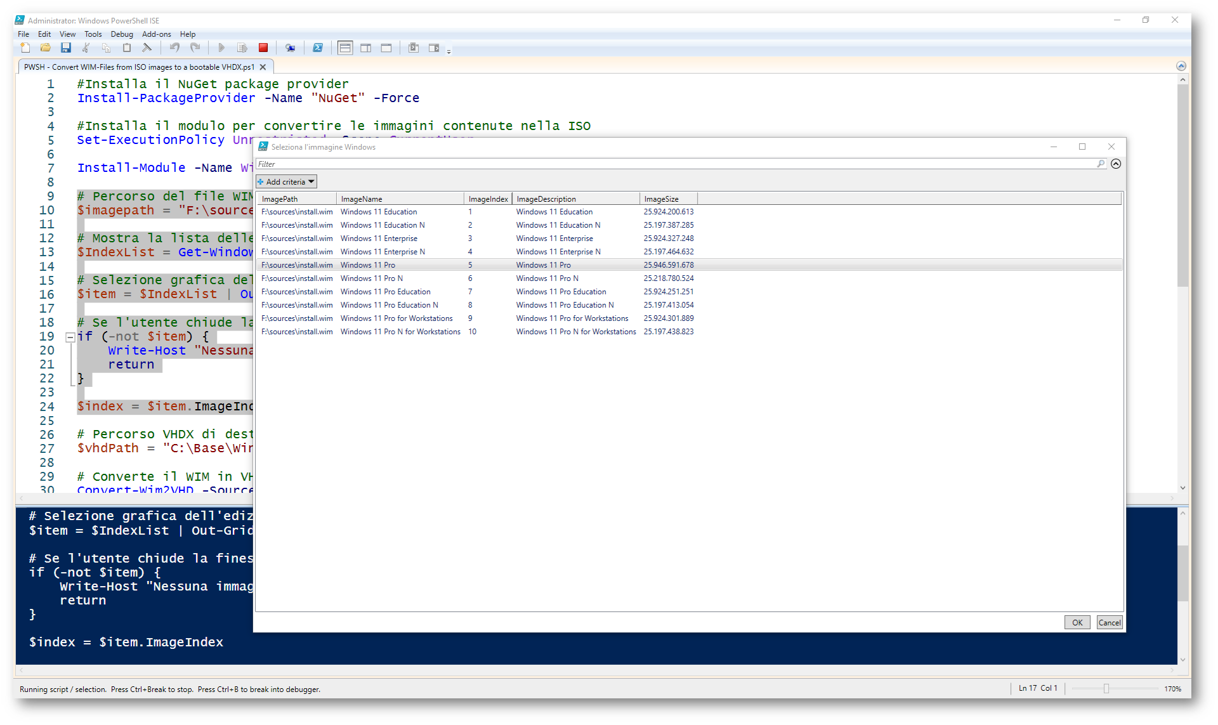Screen dimensions: 1218x725
Task: Click the magnifier search icon in Filter box
Action: tap(1101, 164)
